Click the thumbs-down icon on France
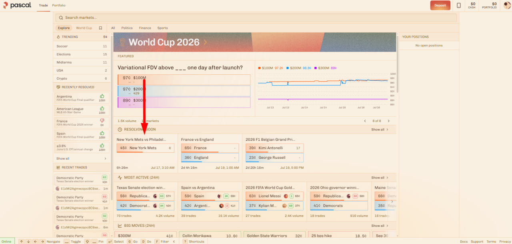Screen dimensions: 512x244 102,121
